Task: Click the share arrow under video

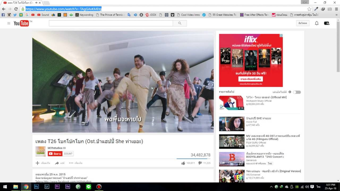Action: [x=57, y=163]
